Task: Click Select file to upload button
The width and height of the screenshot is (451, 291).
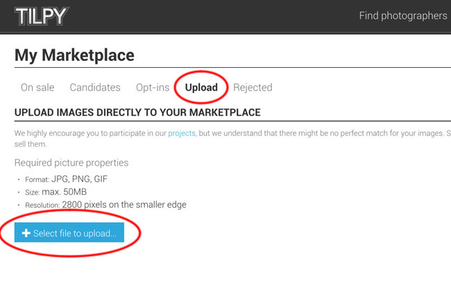Action: point(69,232)
